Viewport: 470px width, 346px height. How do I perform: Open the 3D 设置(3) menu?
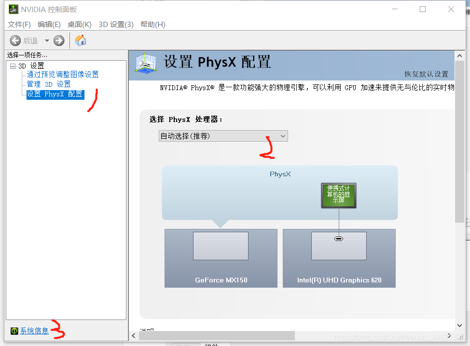116,25
